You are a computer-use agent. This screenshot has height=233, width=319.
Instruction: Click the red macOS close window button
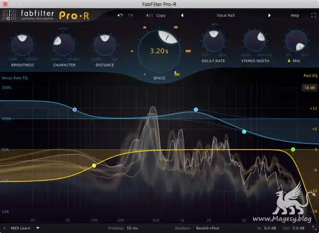(x=5, y=4)
